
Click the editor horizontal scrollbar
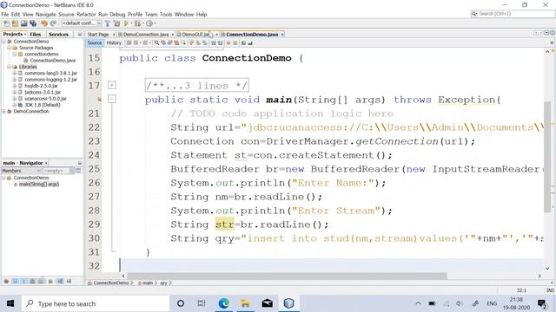(288, 276)
